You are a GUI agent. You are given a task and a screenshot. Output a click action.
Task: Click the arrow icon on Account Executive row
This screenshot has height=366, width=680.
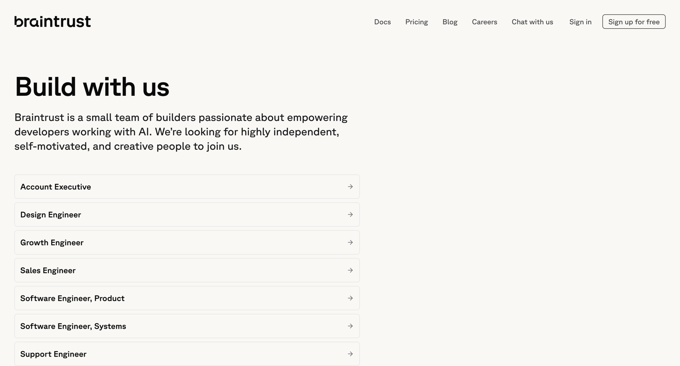click(x=350, y=187)
